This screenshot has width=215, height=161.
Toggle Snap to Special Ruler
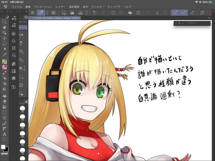pos(184,13)
